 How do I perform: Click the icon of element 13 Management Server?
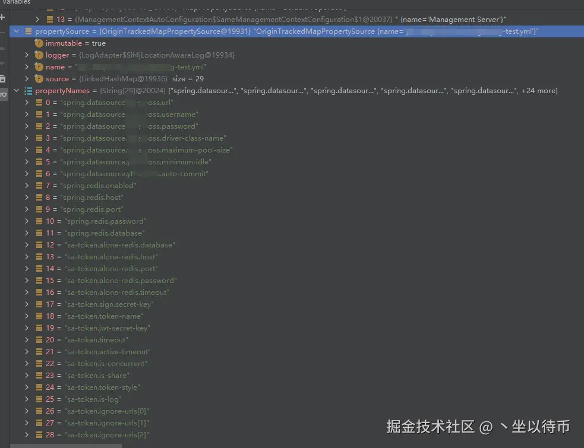click(x=49, y=20)
